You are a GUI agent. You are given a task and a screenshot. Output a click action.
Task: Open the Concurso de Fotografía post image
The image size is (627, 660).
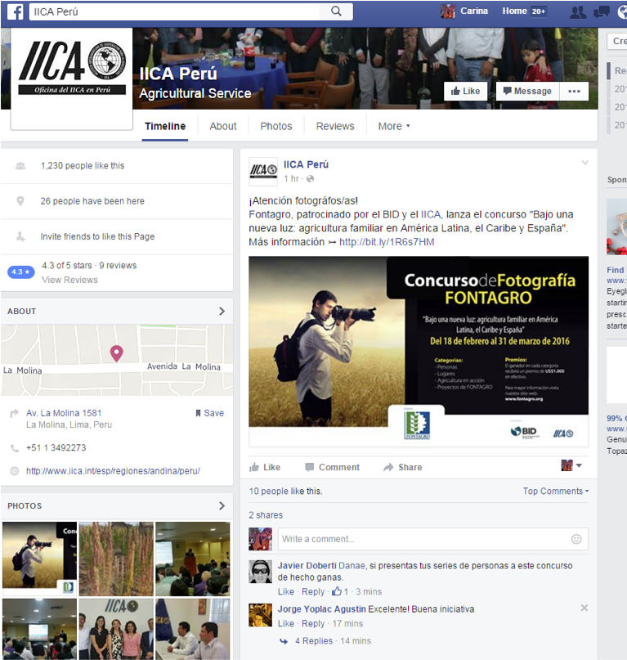[419, 352]
